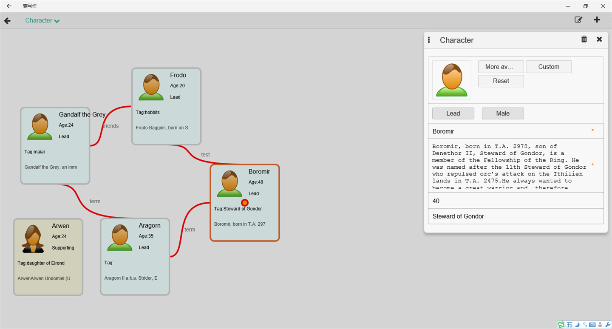Screen dimensions: 612x329
Task: Click Boromir's avatar on the canvas card
Action: (x=230, y=184)
